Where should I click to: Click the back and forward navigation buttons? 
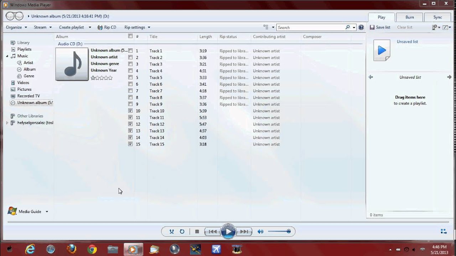[15, 16]
